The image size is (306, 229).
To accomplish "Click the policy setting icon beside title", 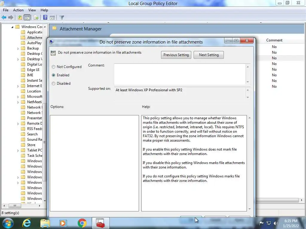I will (x=53, y=53).
